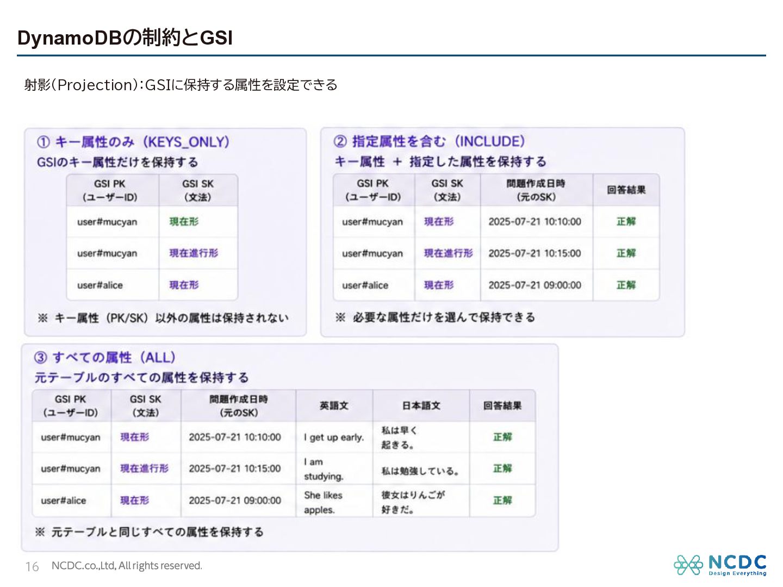Select the slide title DynamoDBの制約とGSI
Viewport: 783px width, 587px height.
tap(125, 38)
